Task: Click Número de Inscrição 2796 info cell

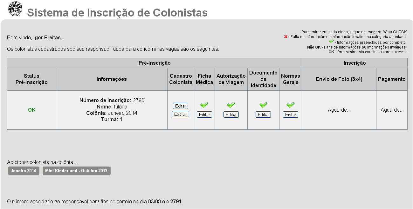Action: (x=112, y=110)
